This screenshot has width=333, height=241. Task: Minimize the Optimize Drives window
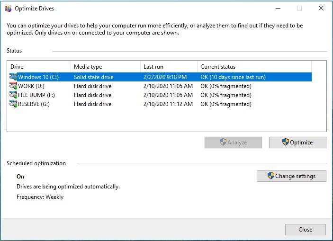(278, 8)
